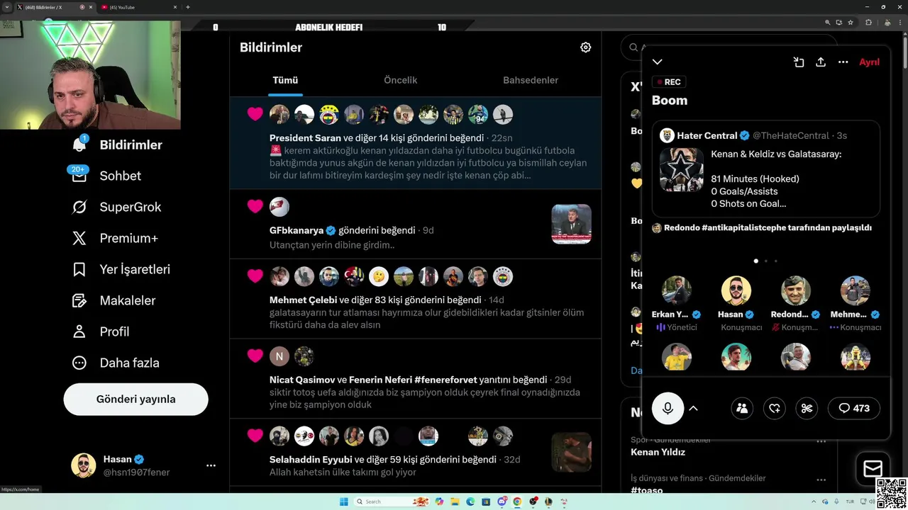This screenshot has width=908, height=510.
Task: Open Kenan Yıldız trending topic
Action: [658, 452]
